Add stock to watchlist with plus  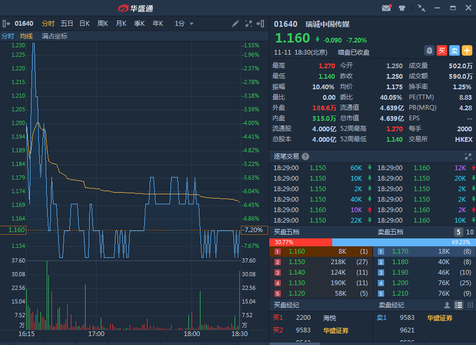coord(467,50)
